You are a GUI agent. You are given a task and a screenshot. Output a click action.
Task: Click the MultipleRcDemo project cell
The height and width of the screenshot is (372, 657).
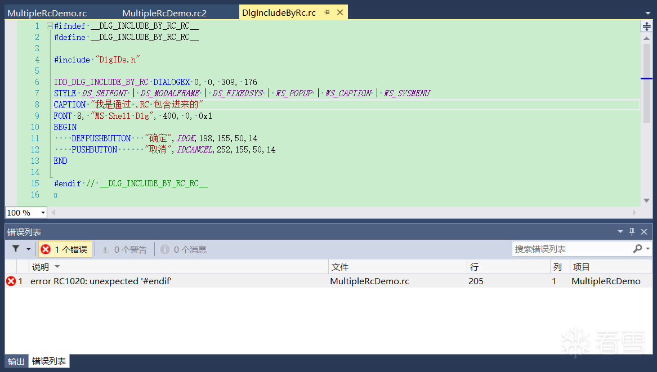point(606,281)
